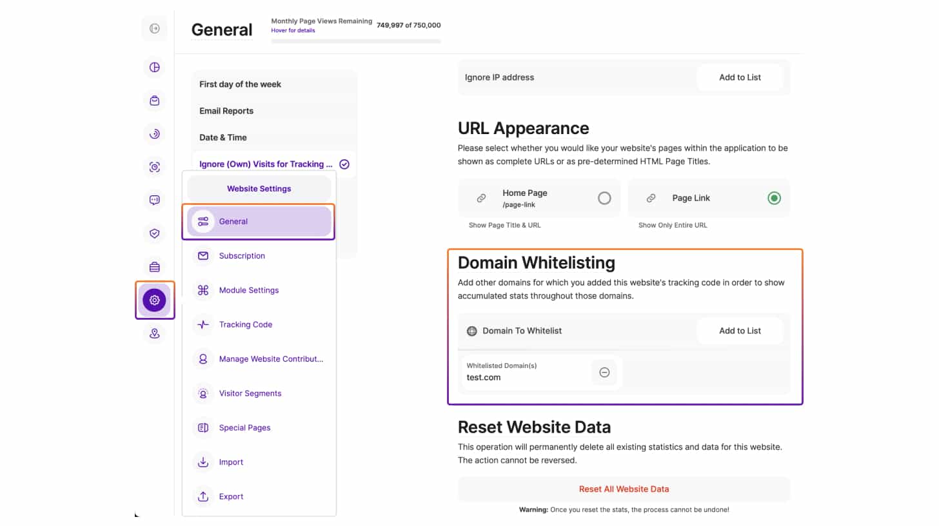Screen dimensions: 939x526
Task: Click the gear settings sidebar icon
Action: [x=154, y=300]
